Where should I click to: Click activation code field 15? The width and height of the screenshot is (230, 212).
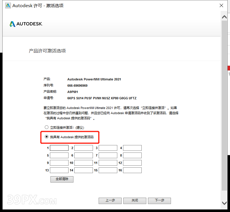tap(108, 170)
